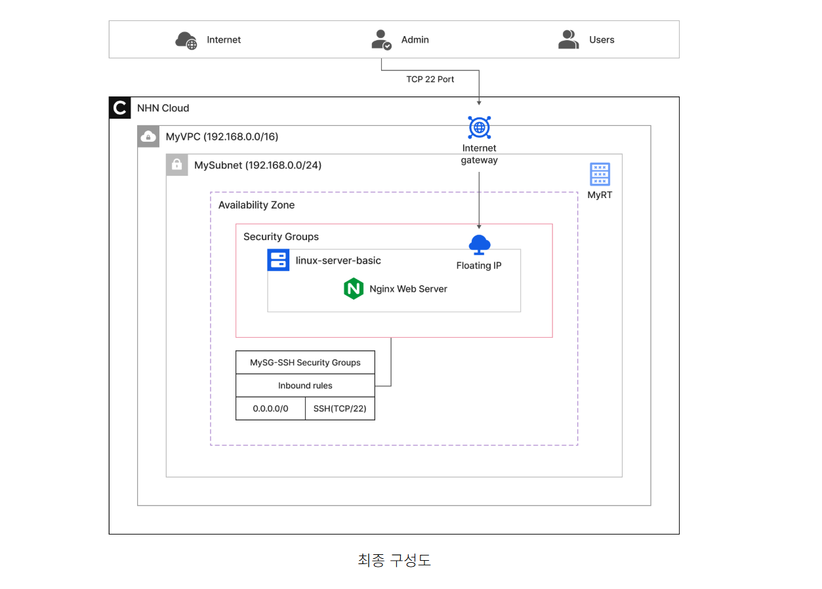Viewport: 822px width, 589px height.
Task: Select the Users label
Action: coord(602,40)
